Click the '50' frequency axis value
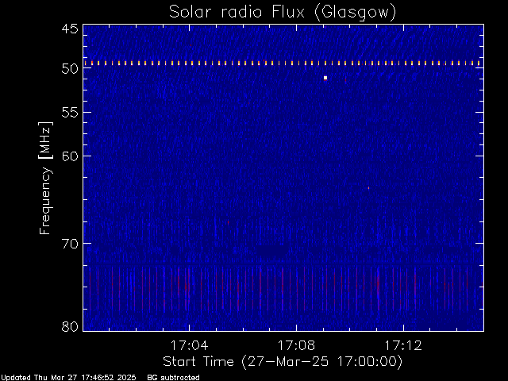The width and height of the screenshot is (508, 381). coord(70,69)
